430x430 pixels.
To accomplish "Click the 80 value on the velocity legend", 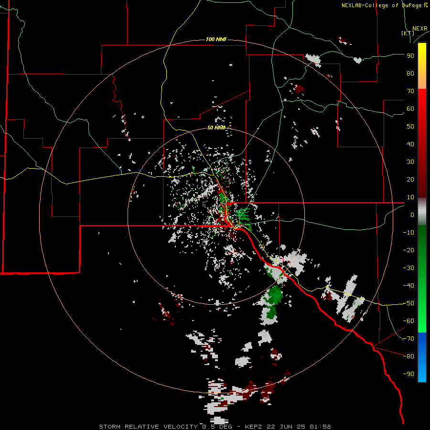I will point(410,74).
